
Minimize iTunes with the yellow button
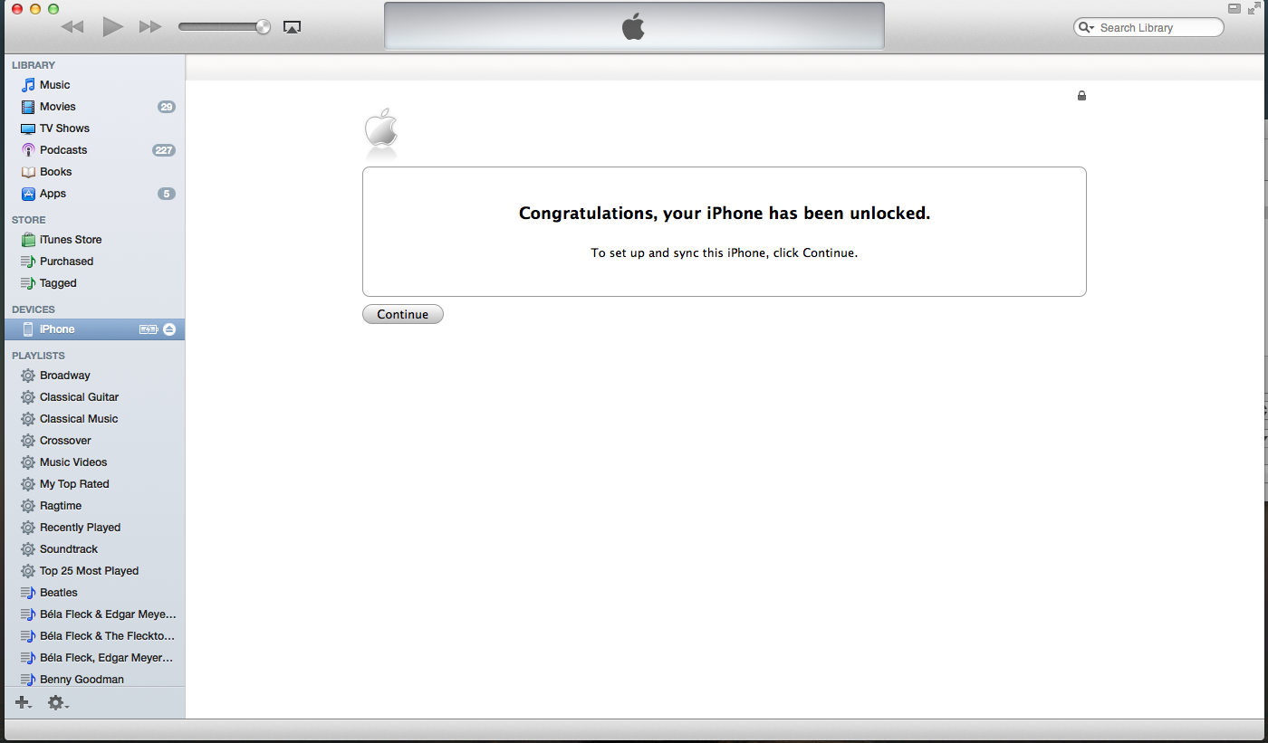(x=35, y=8)
